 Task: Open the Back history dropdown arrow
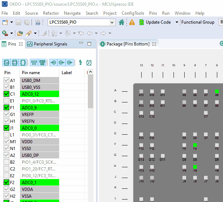pyautogui.click(x=96, y=33)
